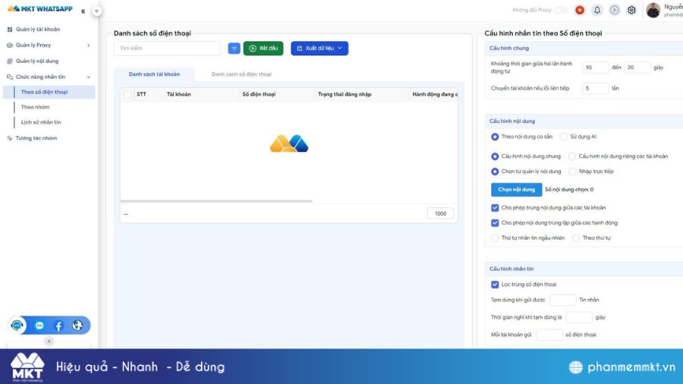
Task: Open the notifications bell icon
Action: tap(596, 10)
